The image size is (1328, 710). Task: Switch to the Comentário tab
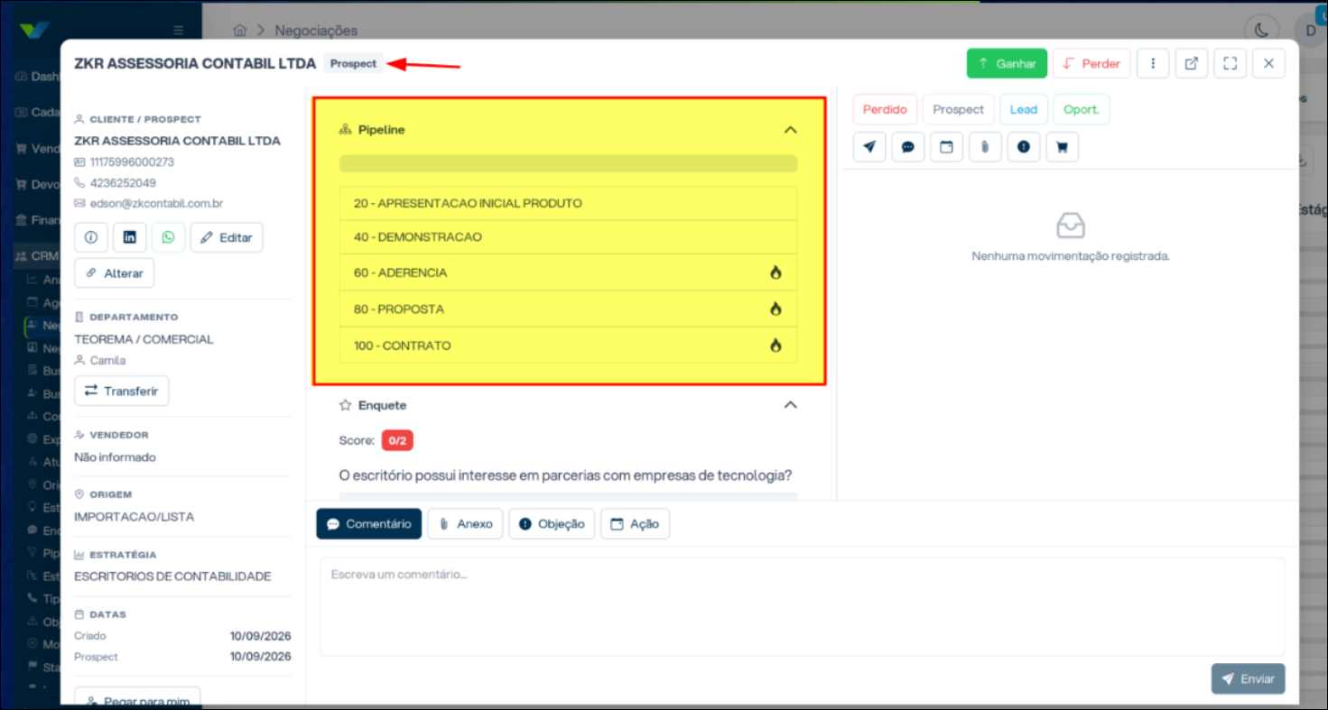pos(368,524)
